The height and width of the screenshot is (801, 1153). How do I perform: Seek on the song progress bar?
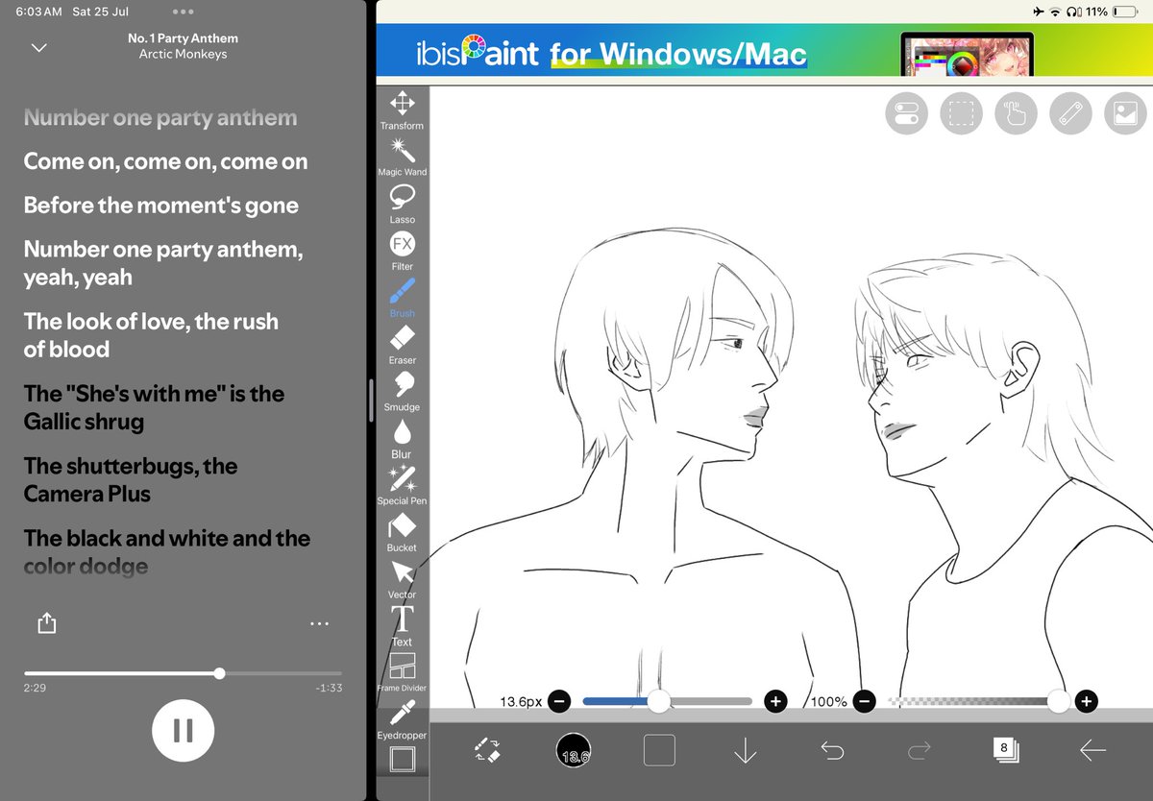(183, 673)
